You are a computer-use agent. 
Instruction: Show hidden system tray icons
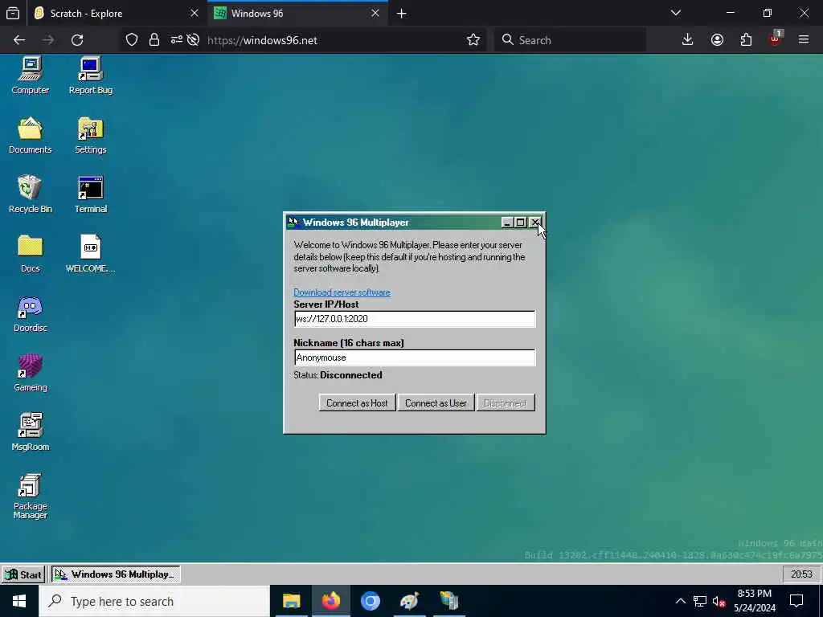(x=680, y=601)
